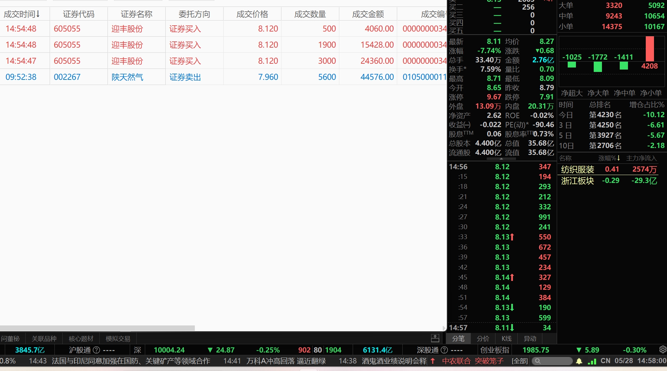Switch to the 分笔 tab

click(458, 338)
